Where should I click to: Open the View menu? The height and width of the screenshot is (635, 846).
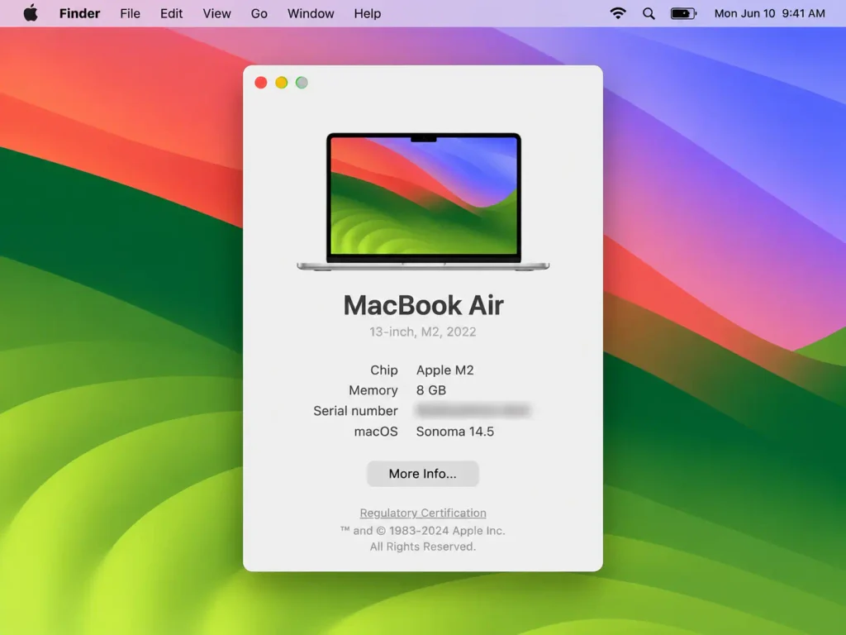(x=217, y=13)
